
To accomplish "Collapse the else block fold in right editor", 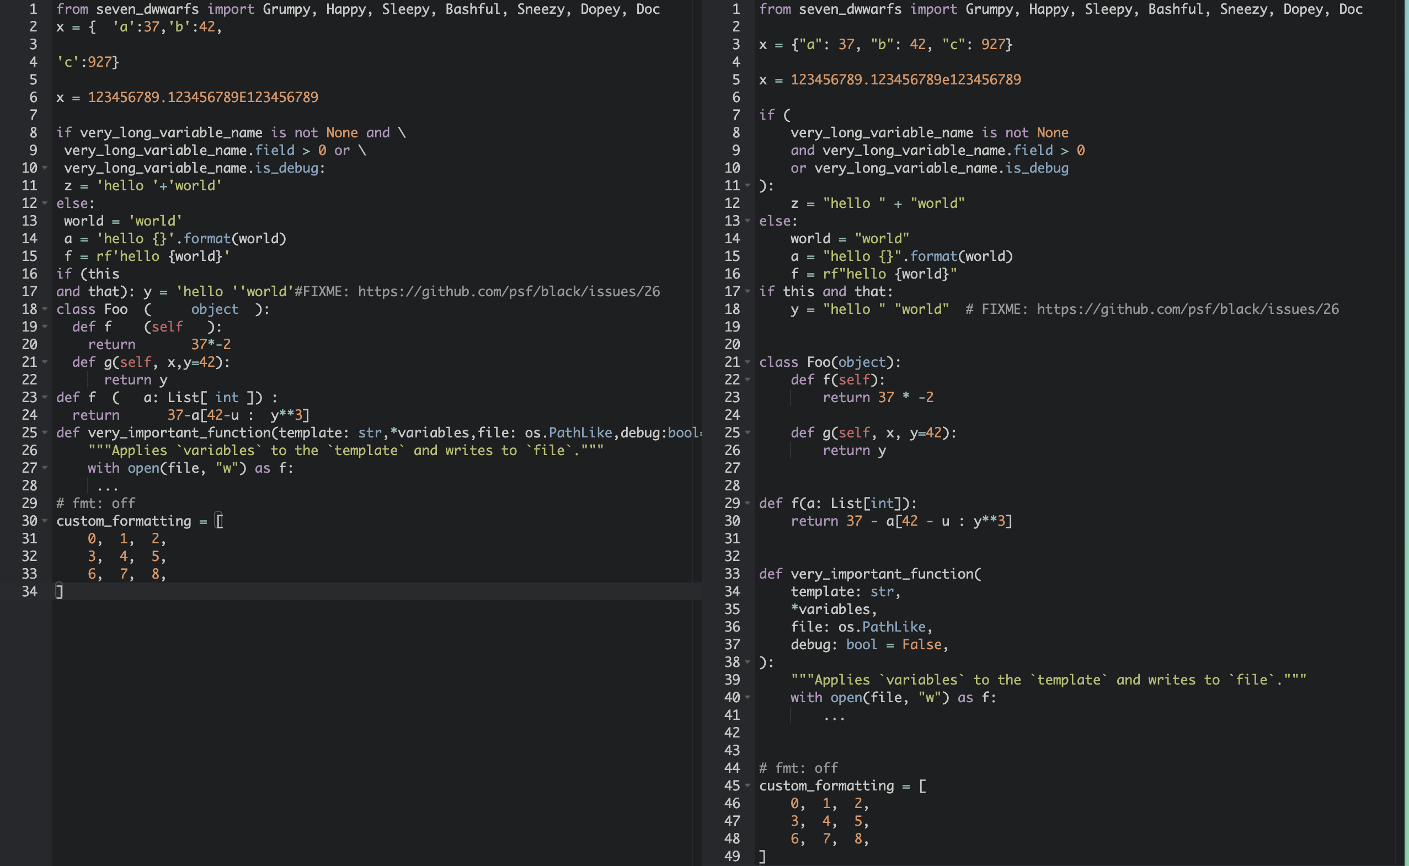I will click(749, 221).
